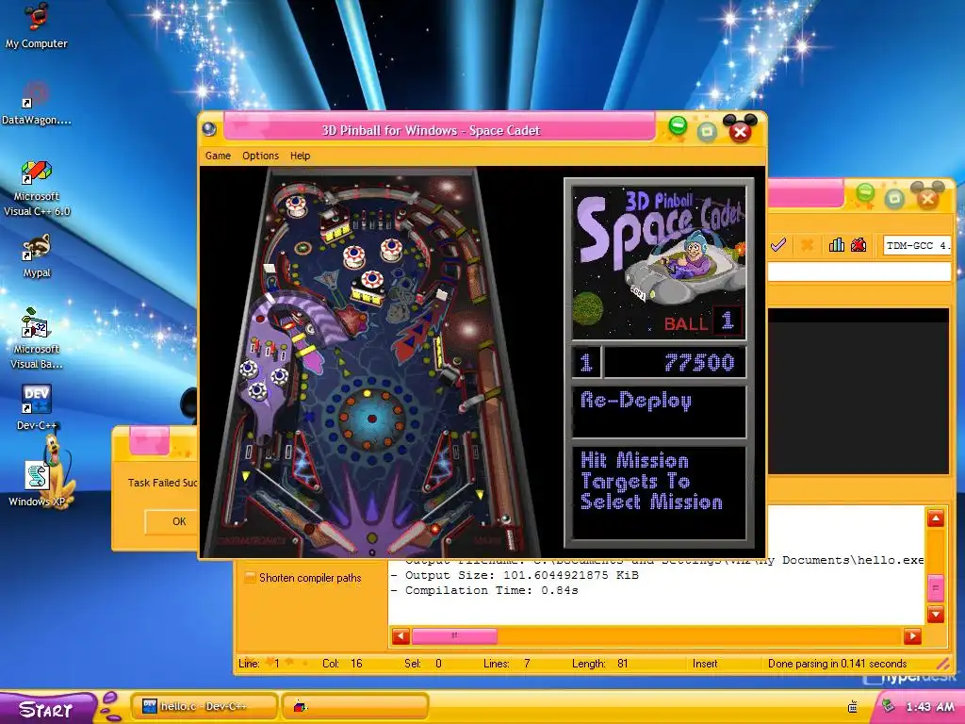
Task: Open the Windows XP desktop file icon
Action: click(37, 484)
